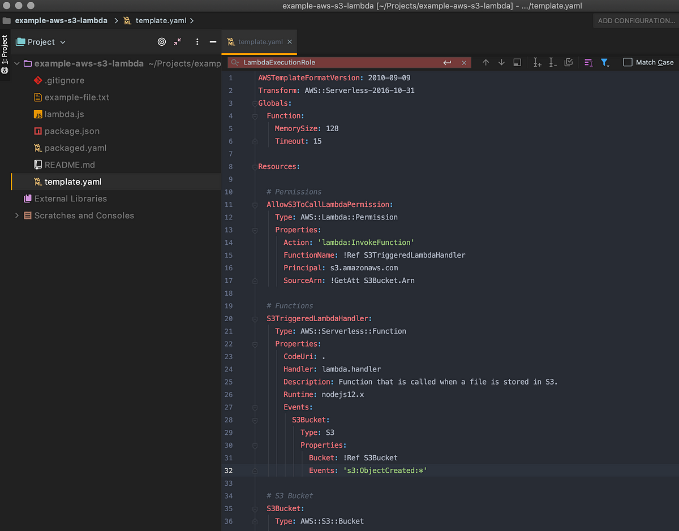Screen dimensions: 679x531
Task: Clear the LambdaExecutionRole search text
Action: pos(464,63)
